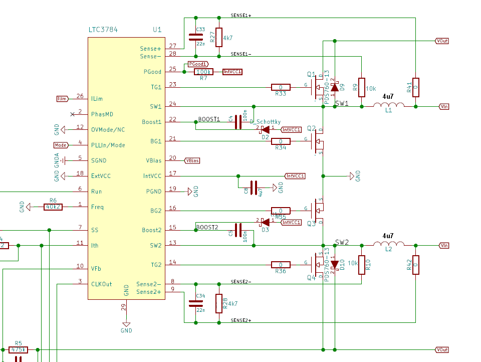Select resistor R41
Image resolution: width=481 pixels, height=362 pixels.
416,88
